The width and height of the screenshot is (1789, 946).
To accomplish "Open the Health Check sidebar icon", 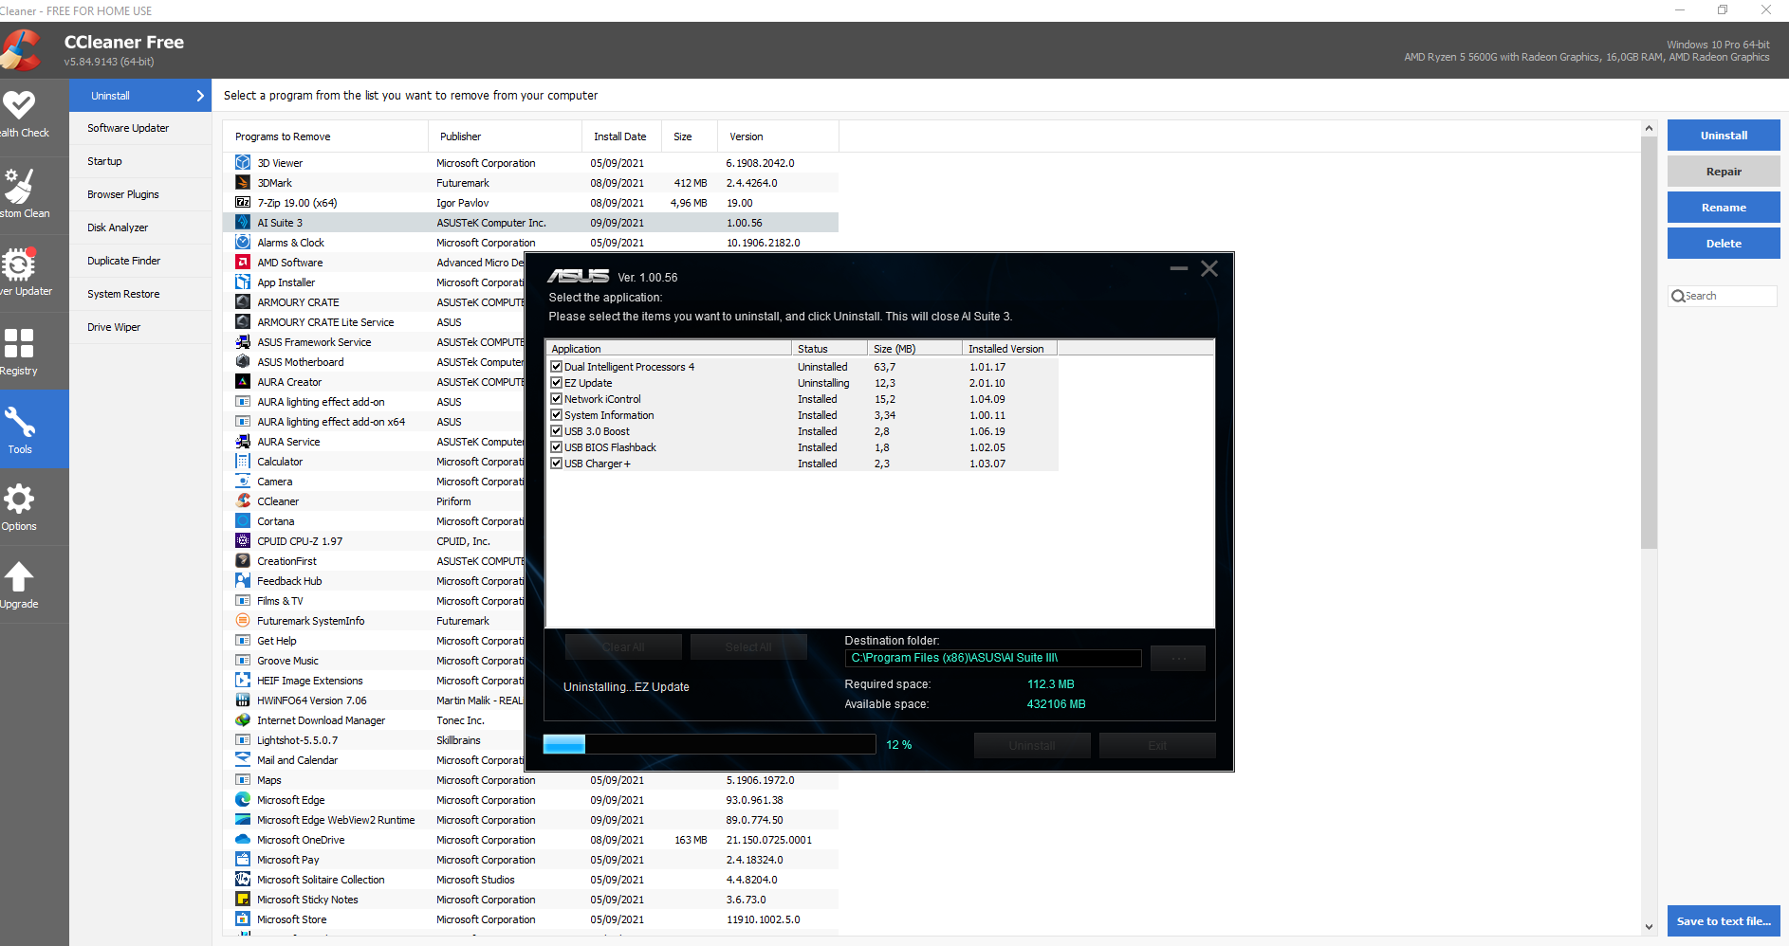I will [19, 105].
